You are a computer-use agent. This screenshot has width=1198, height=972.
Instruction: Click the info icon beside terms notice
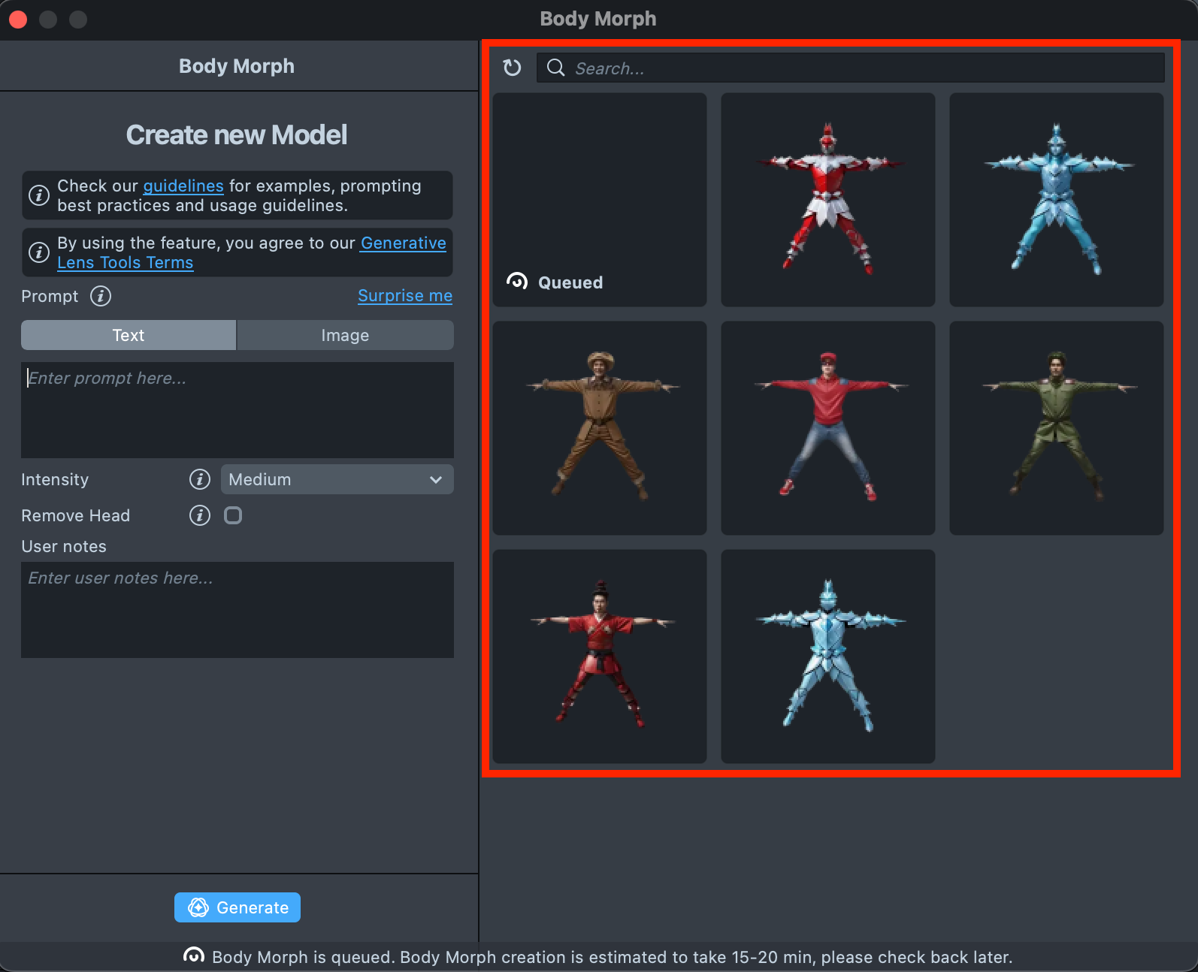[39, 252]
